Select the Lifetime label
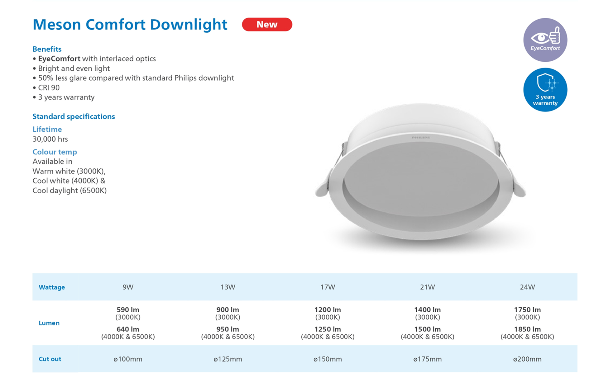The width and height of the screenshot is (613, 392). point(47,129)
